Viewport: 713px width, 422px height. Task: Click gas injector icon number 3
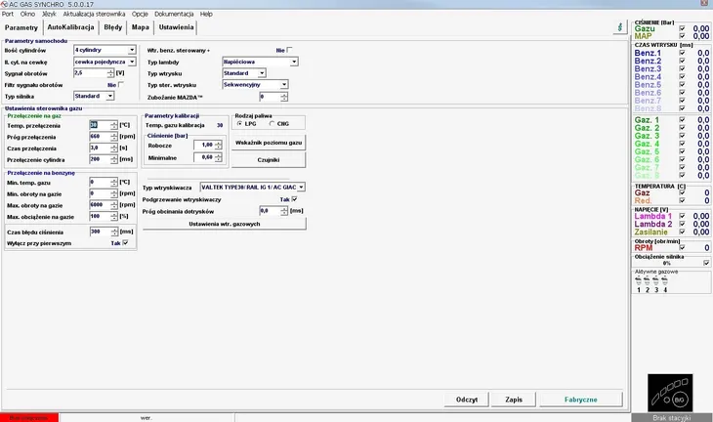[656, 280]
